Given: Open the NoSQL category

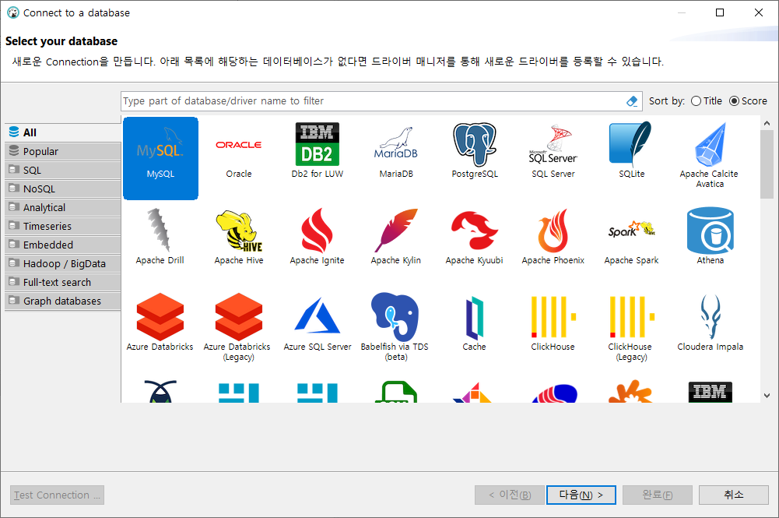Looking at the screenshot, I should [62, 189].
